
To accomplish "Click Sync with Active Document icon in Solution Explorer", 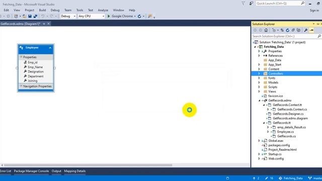I will tap(282, 30).
